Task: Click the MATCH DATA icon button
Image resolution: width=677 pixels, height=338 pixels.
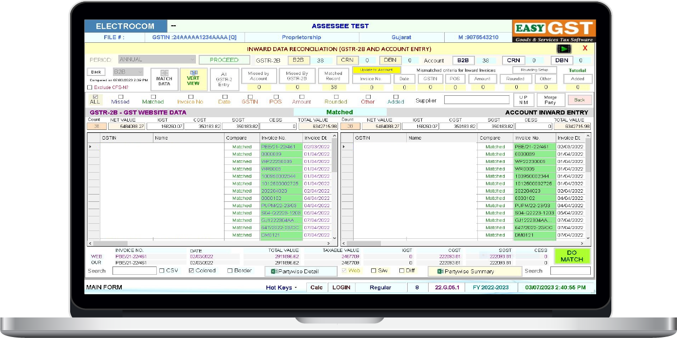Action: [x=164, y=79]
